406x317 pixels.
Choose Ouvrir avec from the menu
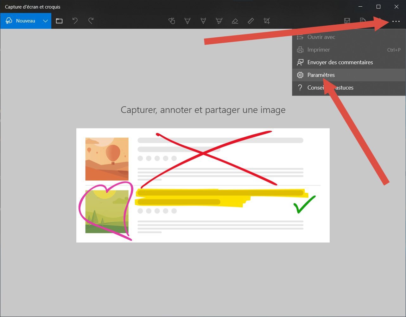[x=349, y=37]
